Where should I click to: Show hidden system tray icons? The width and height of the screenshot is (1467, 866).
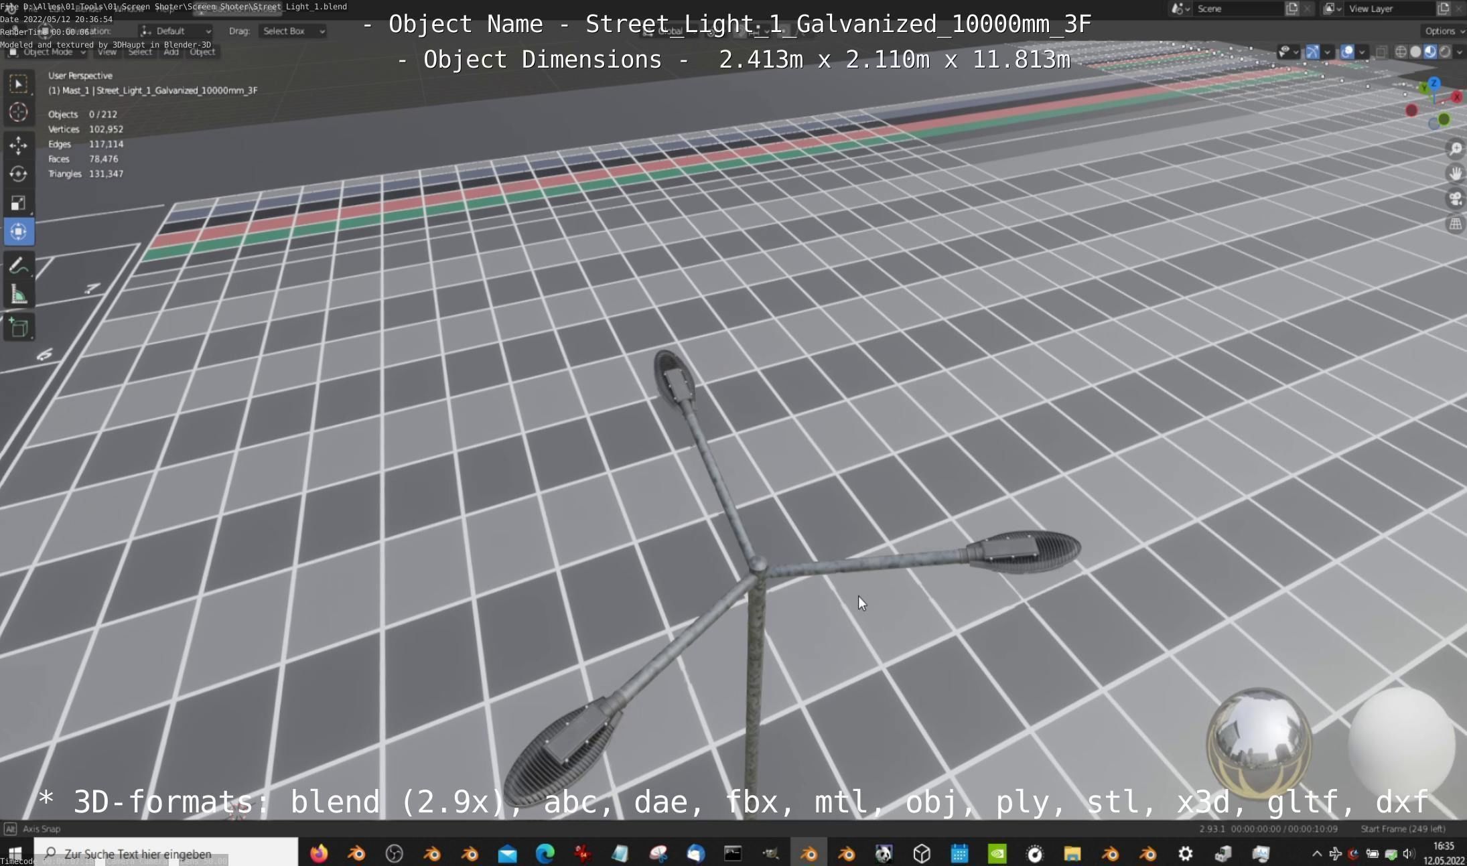click(1317, 853)
